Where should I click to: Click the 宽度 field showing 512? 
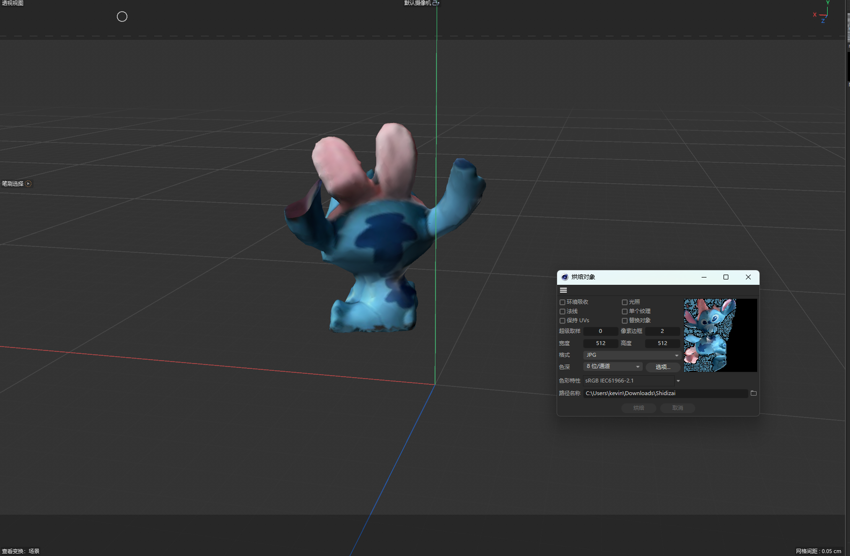pos(601,343)
